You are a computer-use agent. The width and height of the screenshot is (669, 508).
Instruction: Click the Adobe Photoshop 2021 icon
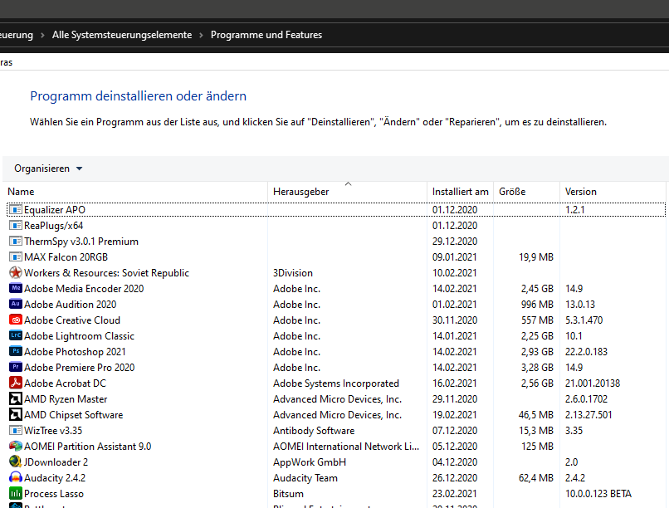click(x=16, y=351)
